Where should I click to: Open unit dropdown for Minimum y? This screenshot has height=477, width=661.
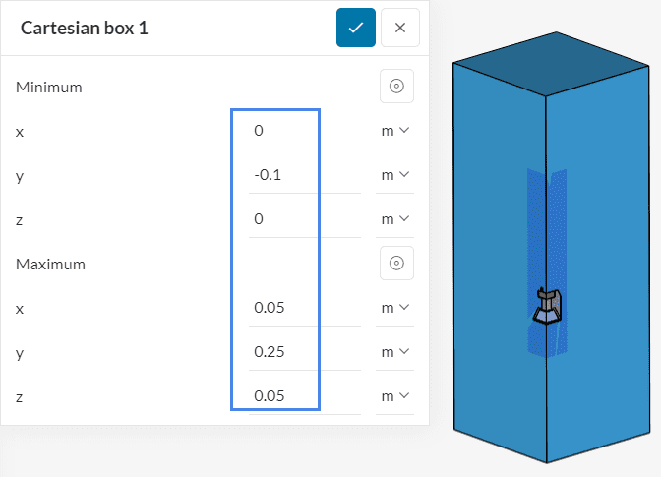pyautogui.click(x=394, y=175)
